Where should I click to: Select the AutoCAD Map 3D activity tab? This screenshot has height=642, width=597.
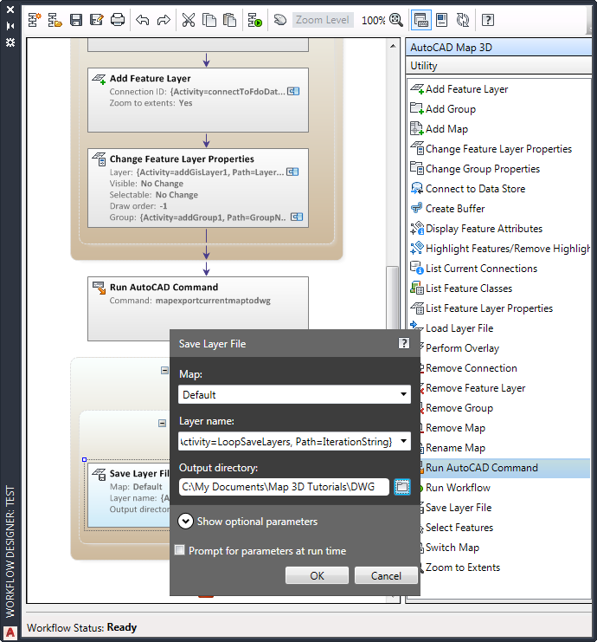(500, 48)
